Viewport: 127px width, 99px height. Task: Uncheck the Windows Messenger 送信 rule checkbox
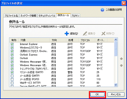coord(12,65)
